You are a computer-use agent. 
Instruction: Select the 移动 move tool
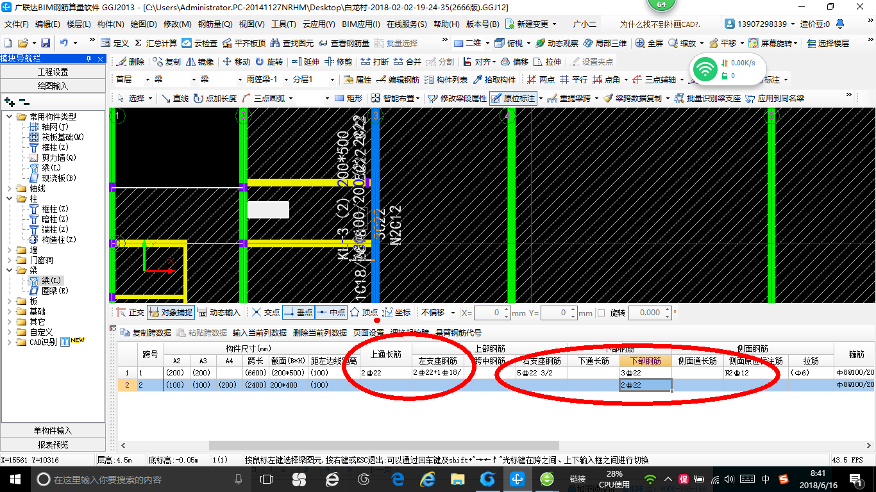[x=236, y=62]
